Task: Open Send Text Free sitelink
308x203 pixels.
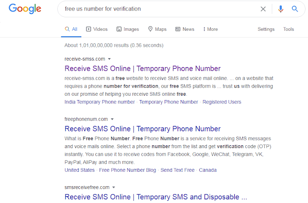Action: point(178,170)
